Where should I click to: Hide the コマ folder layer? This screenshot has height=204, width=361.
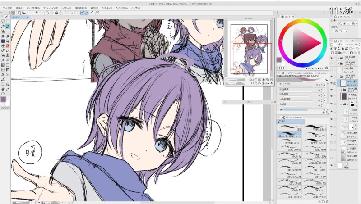331,58
